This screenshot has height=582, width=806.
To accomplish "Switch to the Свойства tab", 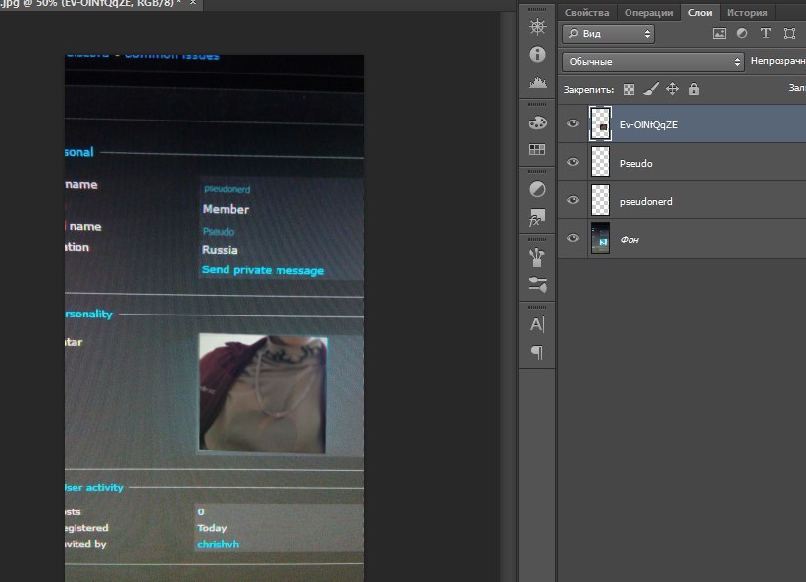I will tap(586, 13).
